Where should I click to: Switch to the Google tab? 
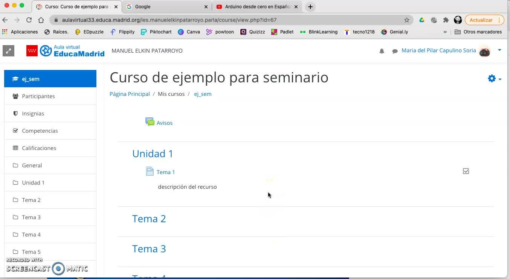(167, 7)
